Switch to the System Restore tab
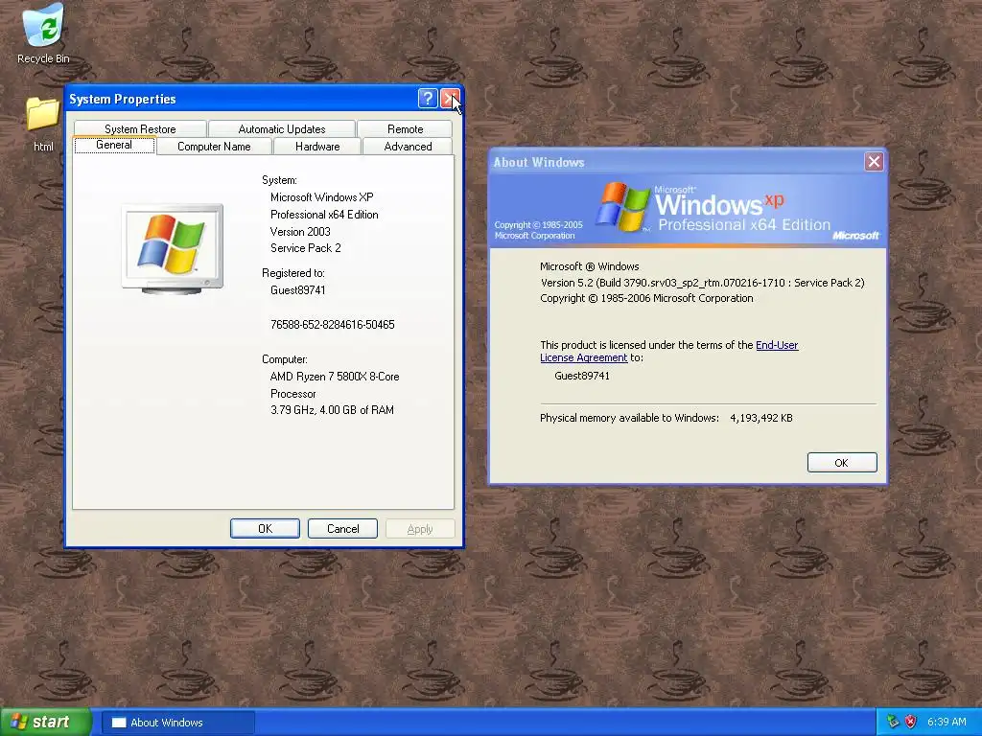The height and width of the screenshot is (736, 982). [140, 128]
